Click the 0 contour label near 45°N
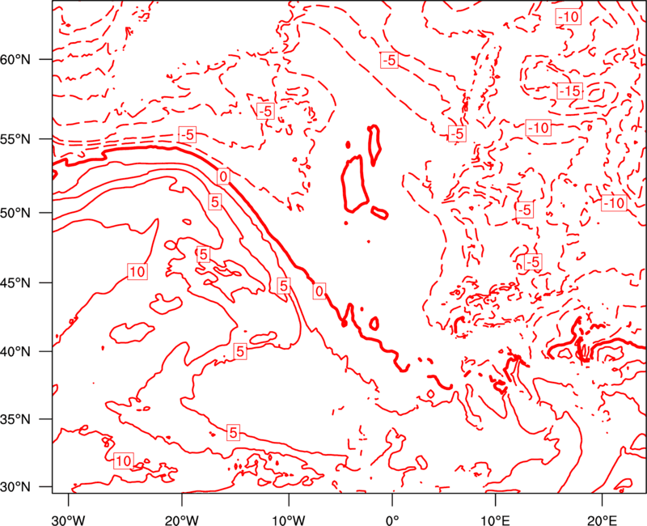 [319, 291]
